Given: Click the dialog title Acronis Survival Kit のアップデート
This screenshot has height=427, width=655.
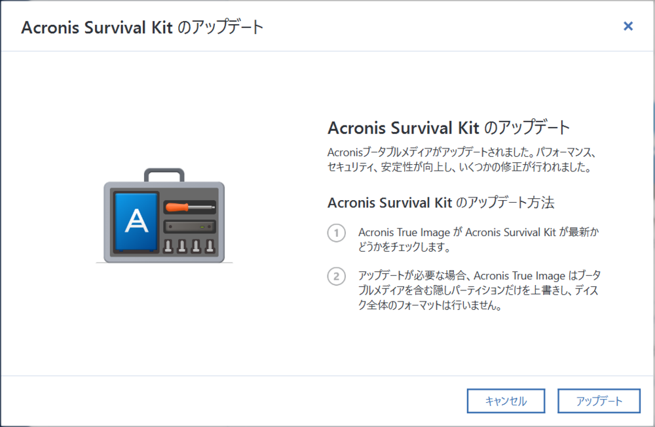Looking at the screenshot, I should [x=142, y=27].
